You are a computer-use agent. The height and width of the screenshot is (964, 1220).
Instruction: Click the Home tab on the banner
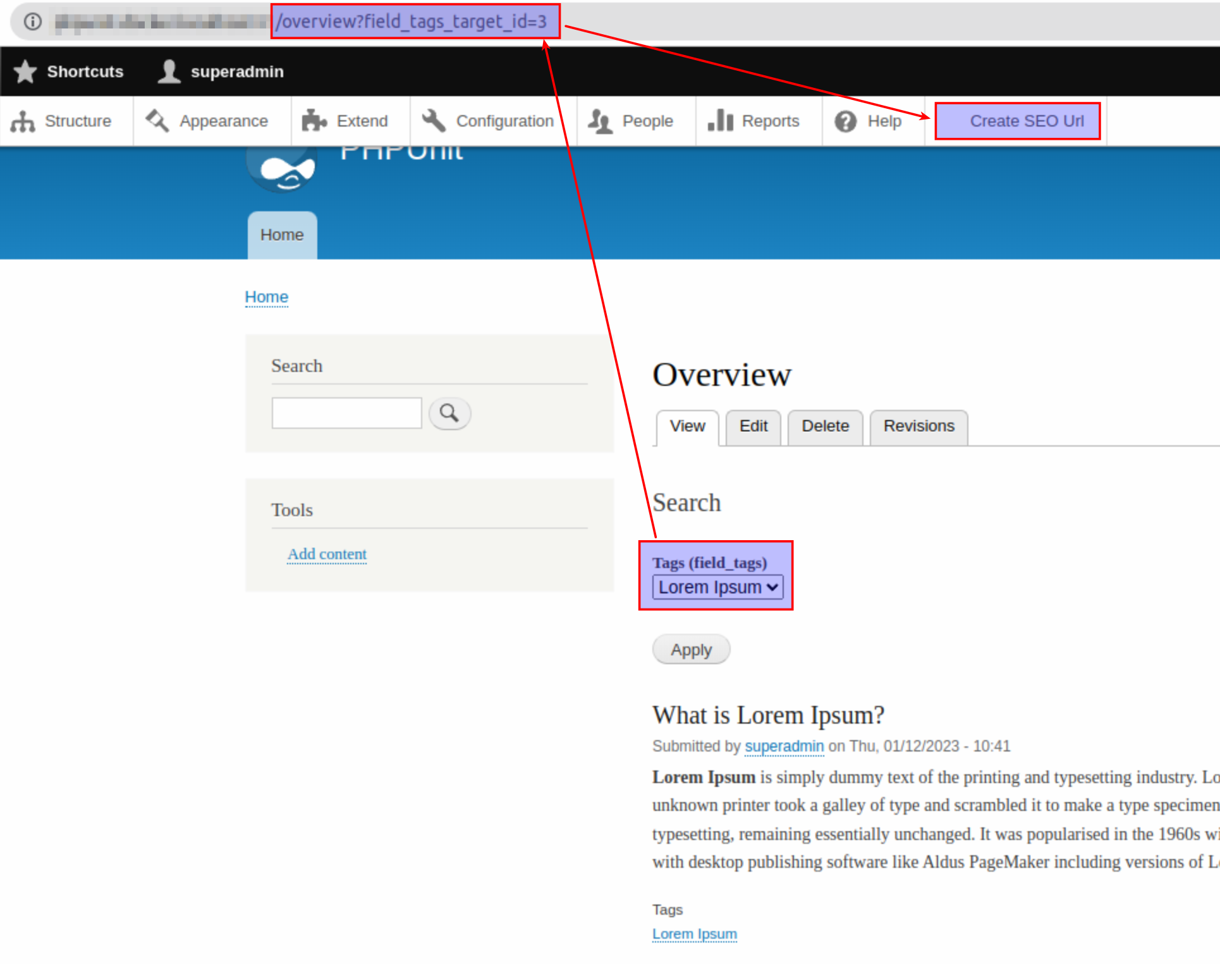coord(281,235)
